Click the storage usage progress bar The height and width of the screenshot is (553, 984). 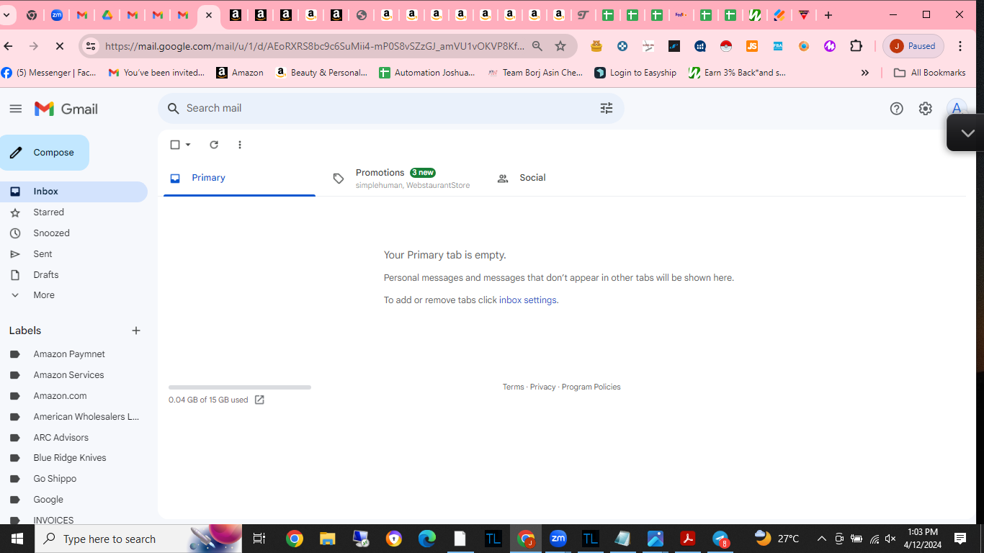[x=240, y=387]
